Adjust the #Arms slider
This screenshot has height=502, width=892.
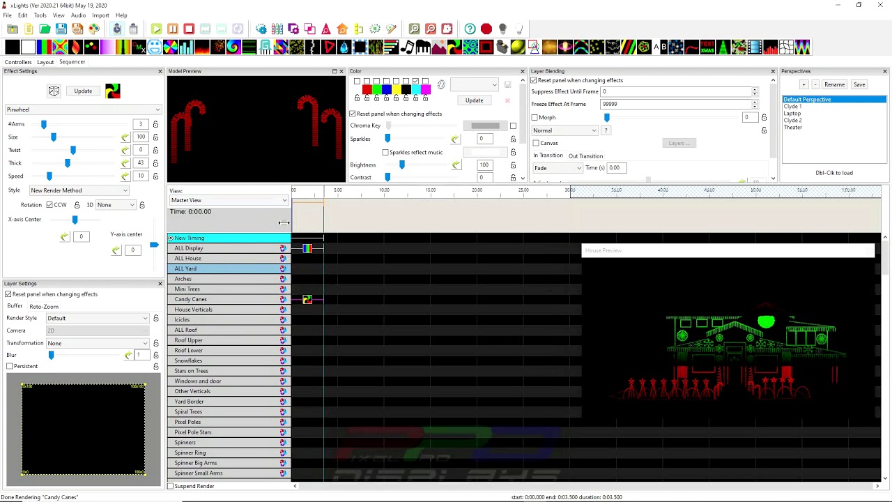coord(44,124)
